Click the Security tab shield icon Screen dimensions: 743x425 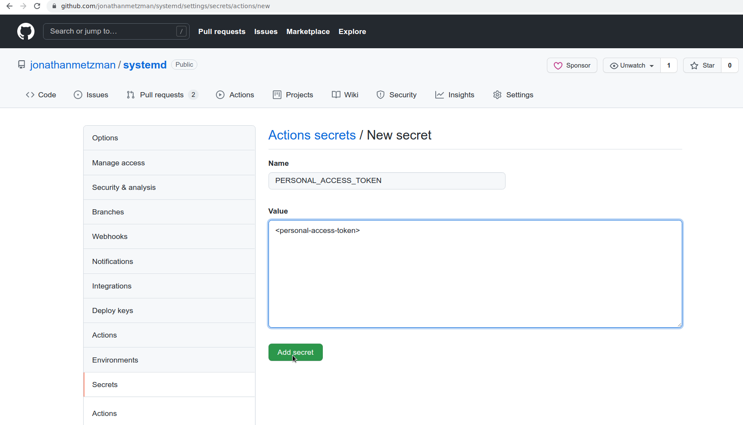point(381,95)
